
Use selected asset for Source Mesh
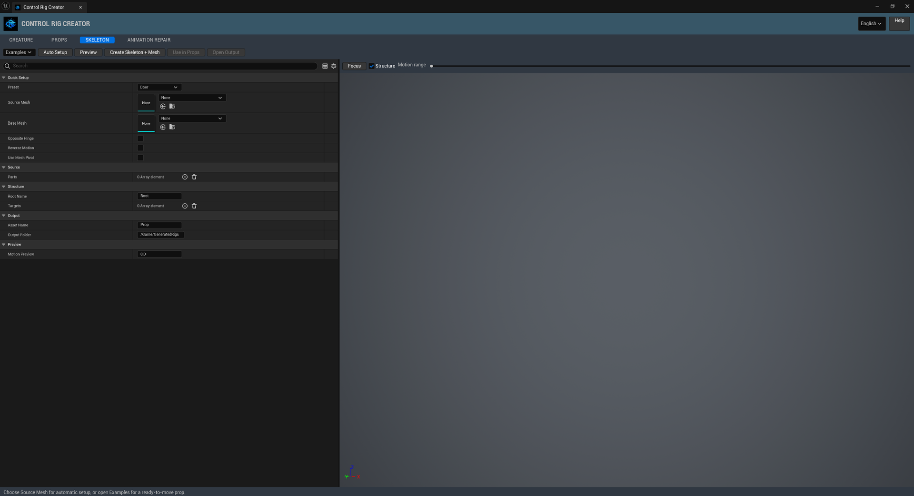[x=163, y=107]
